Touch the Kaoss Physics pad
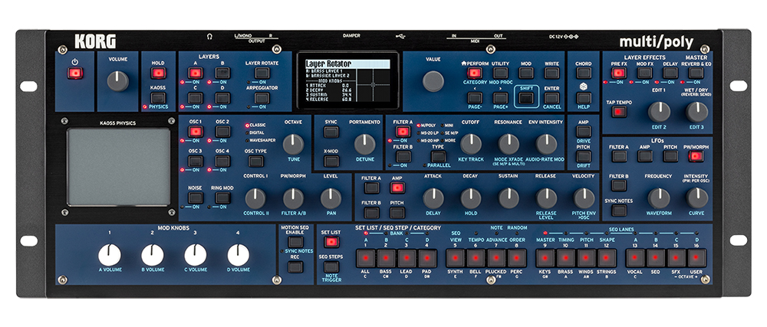 pos(120,166)
